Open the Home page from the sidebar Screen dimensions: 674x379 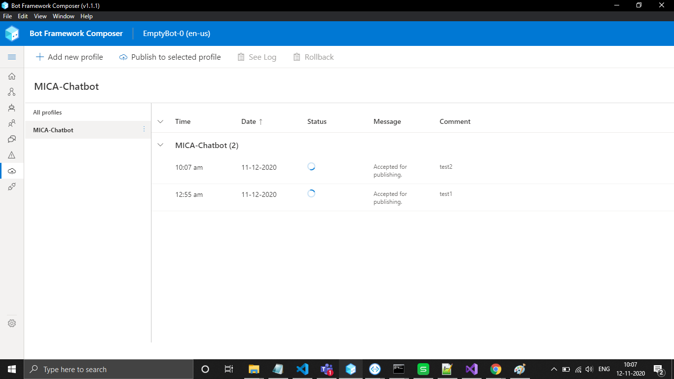point(12,76)
